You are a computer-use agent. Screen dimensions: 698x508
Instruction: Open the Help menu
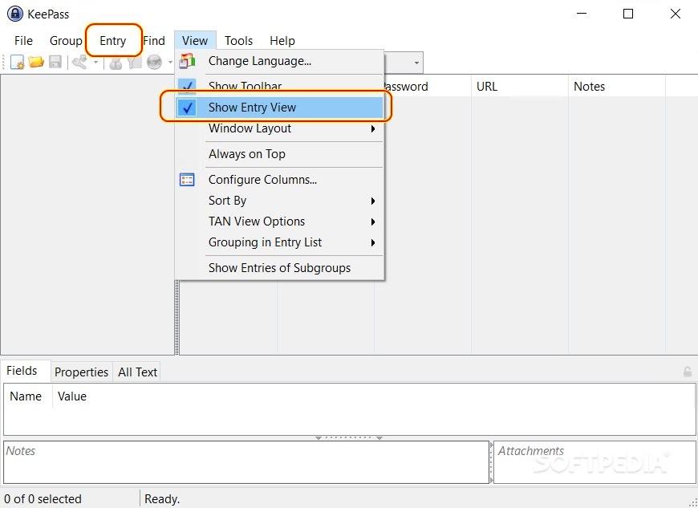[282, 41]
